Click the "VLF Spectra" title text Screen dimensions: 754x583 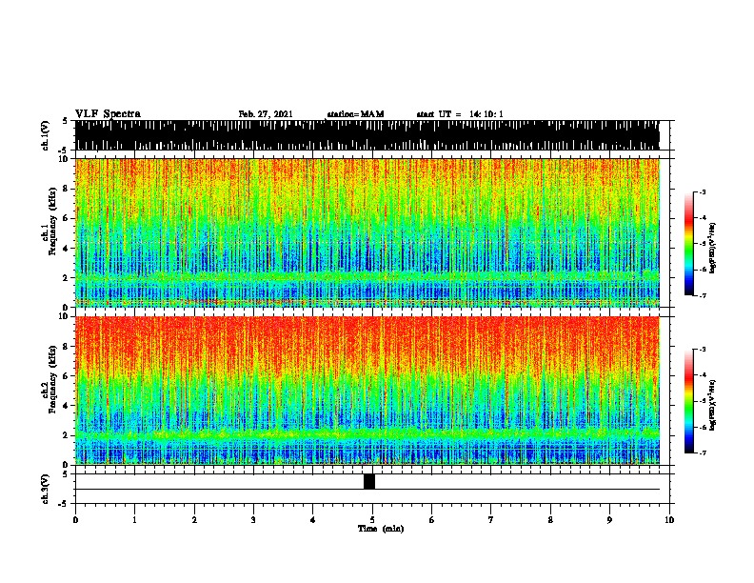click(x=108, y=114)
